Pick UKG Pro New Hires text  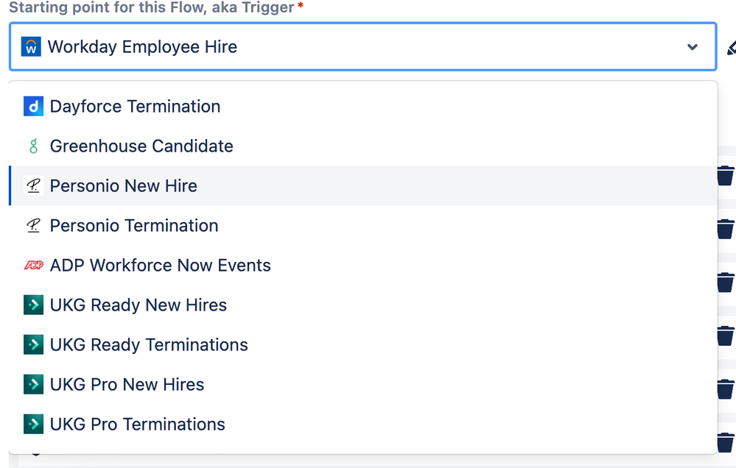pos(127,385)
